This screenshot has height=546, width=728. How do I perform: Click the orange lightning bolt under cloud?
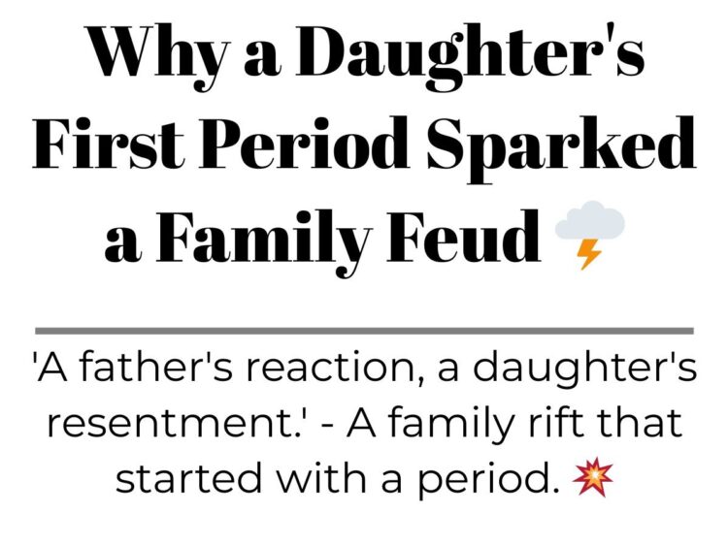[589, 255]
